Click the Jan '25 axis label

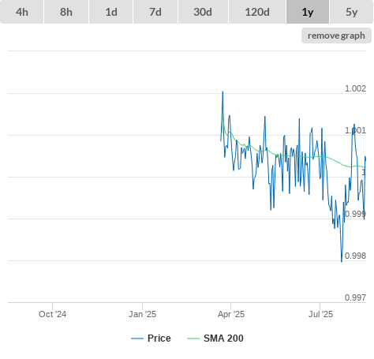(142, 314)
